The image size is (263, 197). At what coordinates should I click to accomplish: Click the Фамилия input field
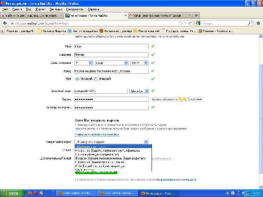click(111, 55)
